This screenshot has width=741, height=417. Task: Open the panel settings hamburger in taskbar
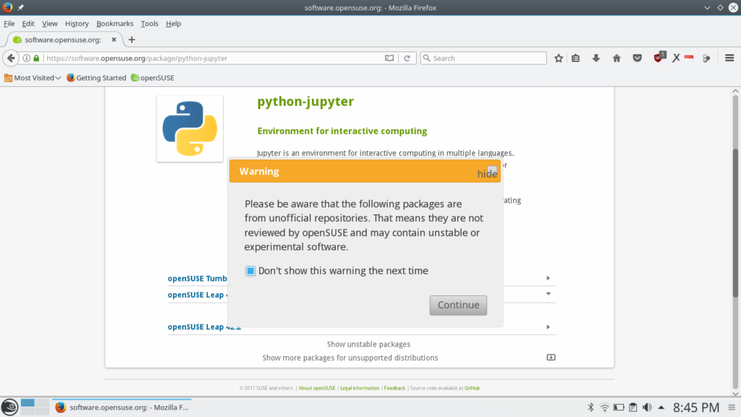[x=732, y=407]
